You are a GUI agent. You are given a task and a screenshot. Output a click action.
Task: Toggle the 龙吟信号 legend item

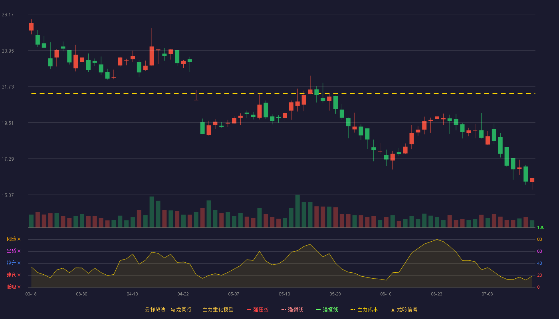point(404,309)
